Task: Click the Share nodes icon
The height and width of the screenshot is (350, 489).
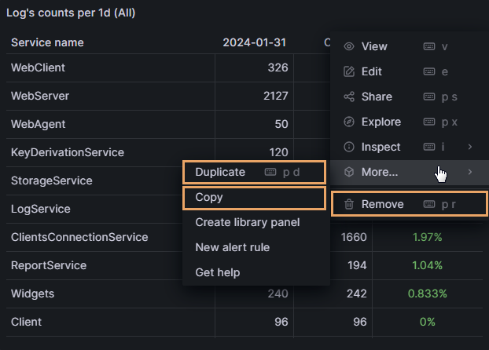Action: 350,97
